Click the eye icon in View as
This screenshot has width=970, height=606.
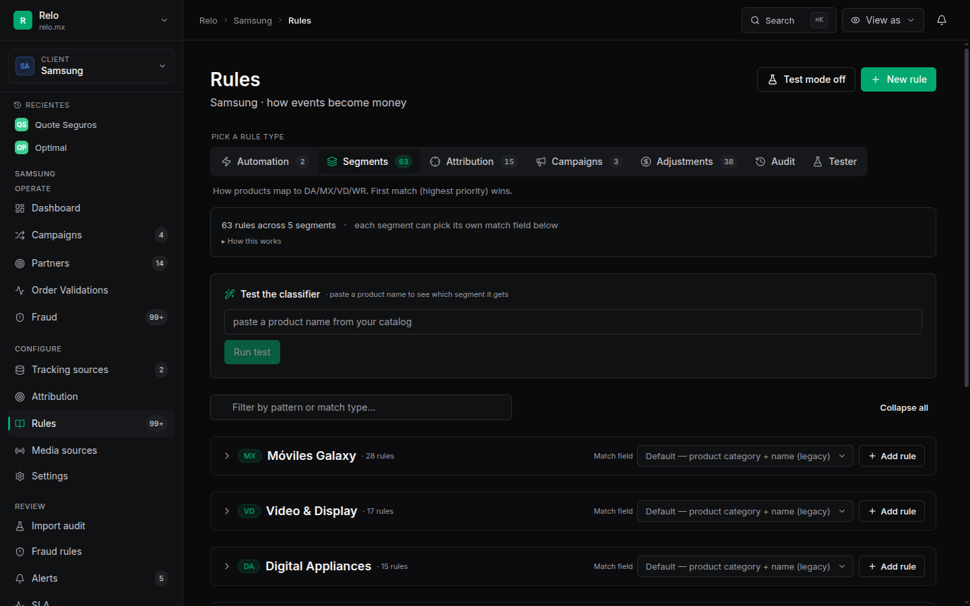(855, 20)
